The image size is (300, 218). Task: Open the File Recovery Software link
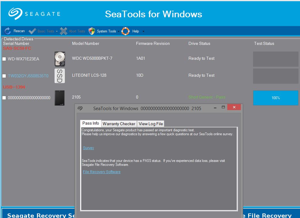tap(102, 172)
